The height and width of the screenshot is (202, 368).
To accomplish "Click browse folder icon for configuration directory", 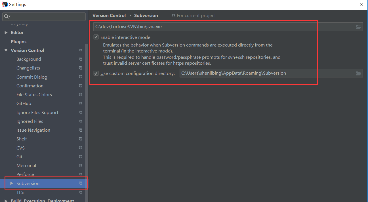I will coord(358,73).
